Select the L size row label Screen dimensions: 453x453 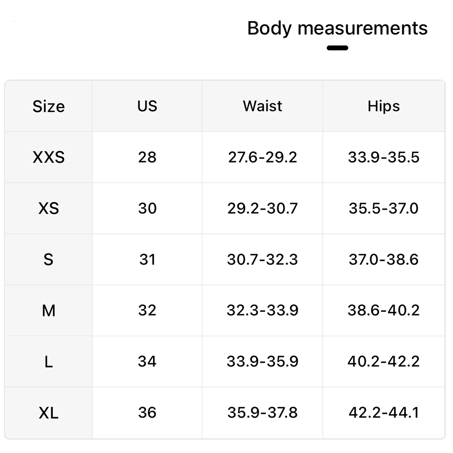pyautogui.click(x=49, y=361)
